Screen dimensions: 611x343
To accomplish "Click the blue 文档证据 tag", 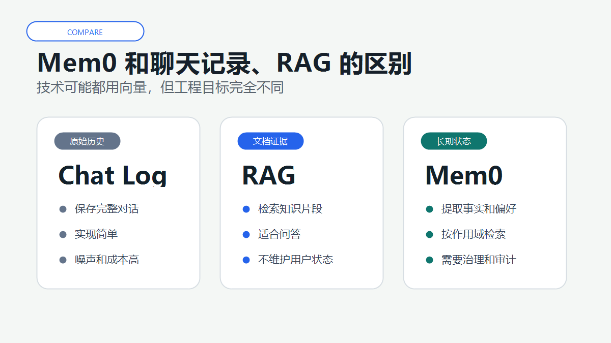I will tap(270, 141).
